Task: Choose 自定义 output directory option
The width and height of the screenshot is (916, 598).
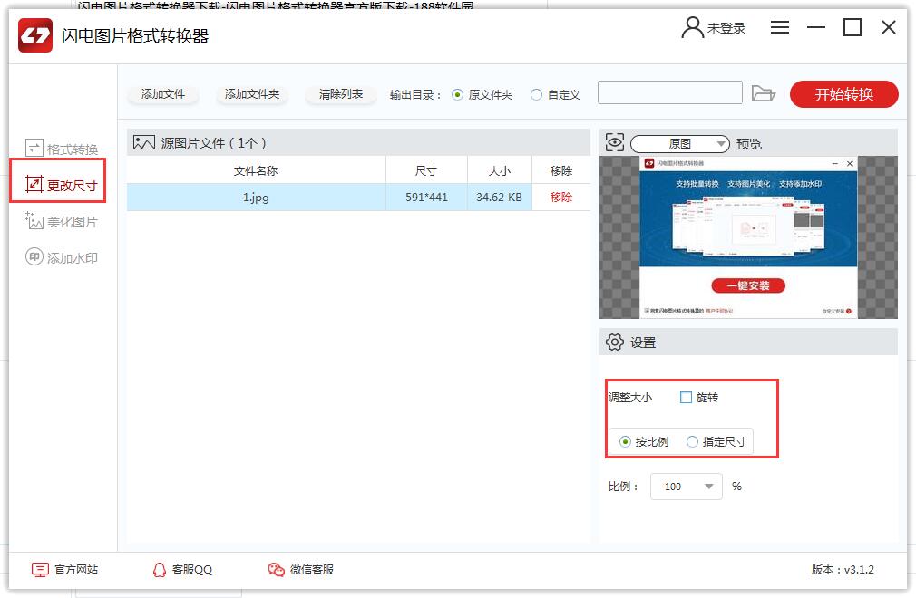Action: (537, 94)
